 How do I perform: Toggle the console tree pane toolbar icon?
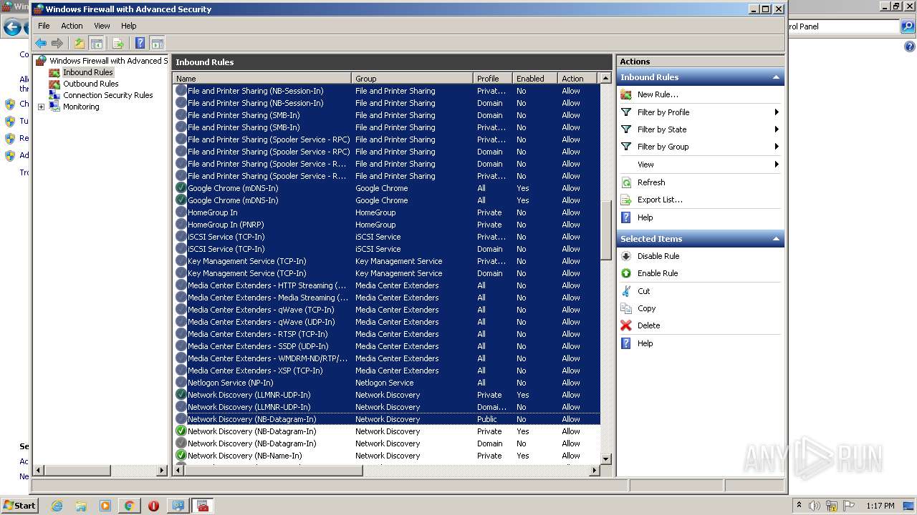pos(96,43)
